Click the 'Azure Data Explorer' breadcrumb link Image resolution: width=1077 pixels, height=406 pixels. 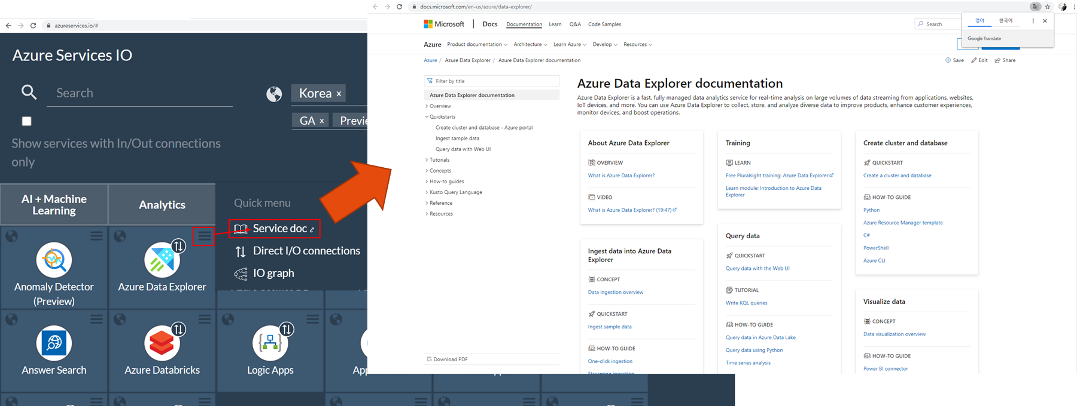[x=467, y=60]
